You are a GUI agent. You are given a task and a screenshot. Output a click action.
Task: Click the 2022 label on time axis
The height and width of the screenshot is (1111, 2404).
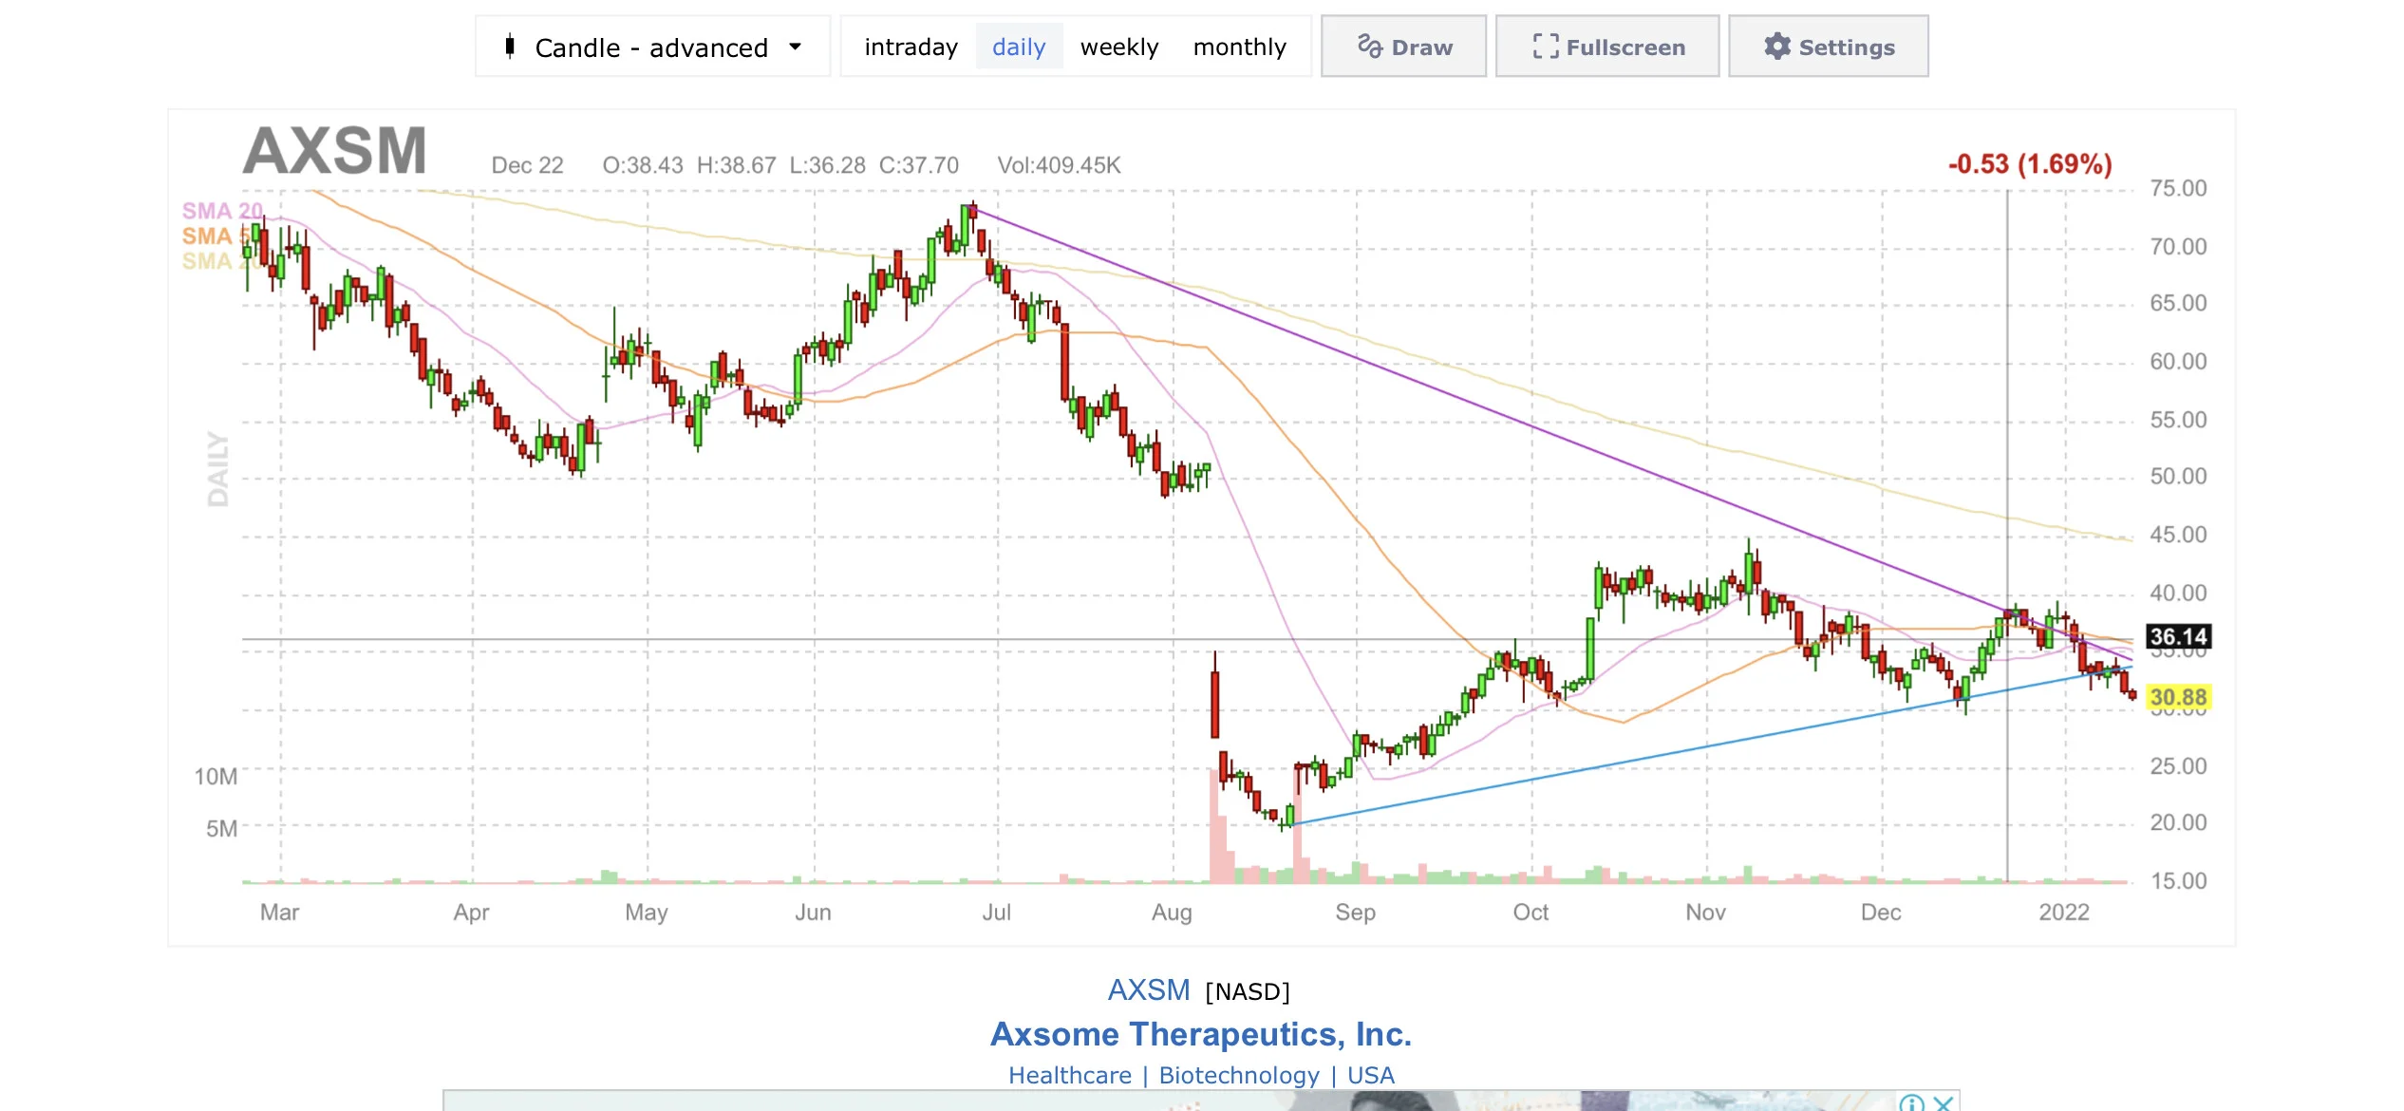coord(2064,913)
